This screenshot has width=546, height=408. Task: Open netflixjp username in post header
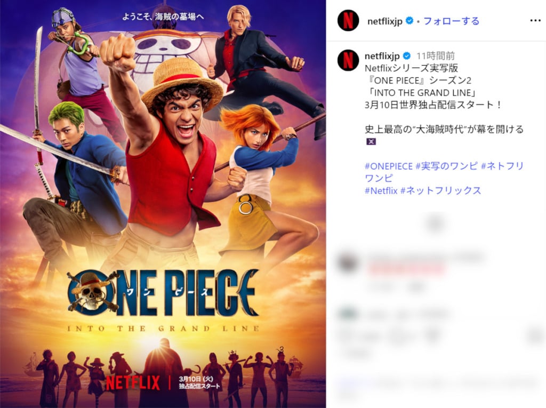(385, 21)
